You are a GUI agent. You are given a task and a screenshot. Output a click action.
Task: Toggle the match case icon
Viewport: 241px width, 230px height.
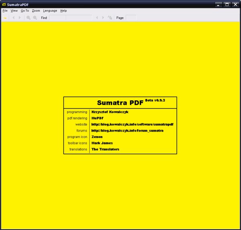tap(110, 18)
